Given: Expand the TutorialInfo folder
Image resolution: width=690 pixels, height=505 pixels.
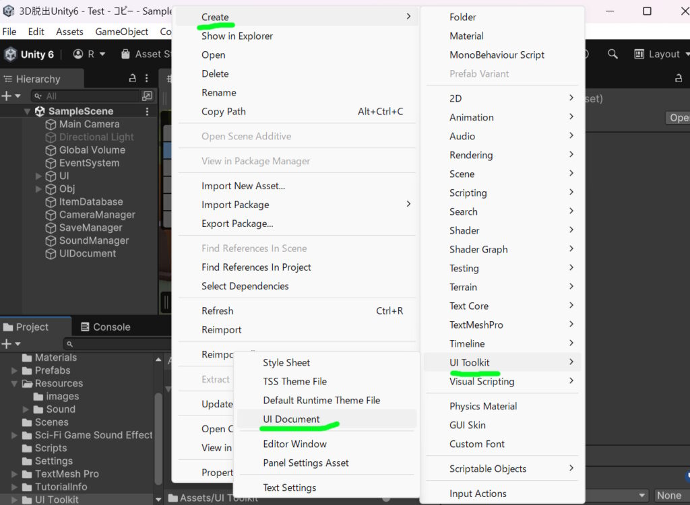Looking at the screenshot, I should pos(14,487).
